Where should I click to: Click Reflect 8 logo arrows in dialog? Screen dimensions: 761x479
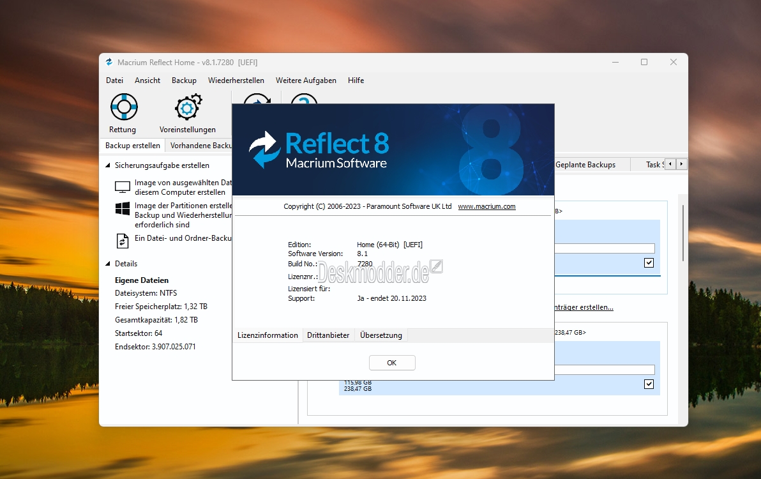pyautogui.click(x=264, y=150)
